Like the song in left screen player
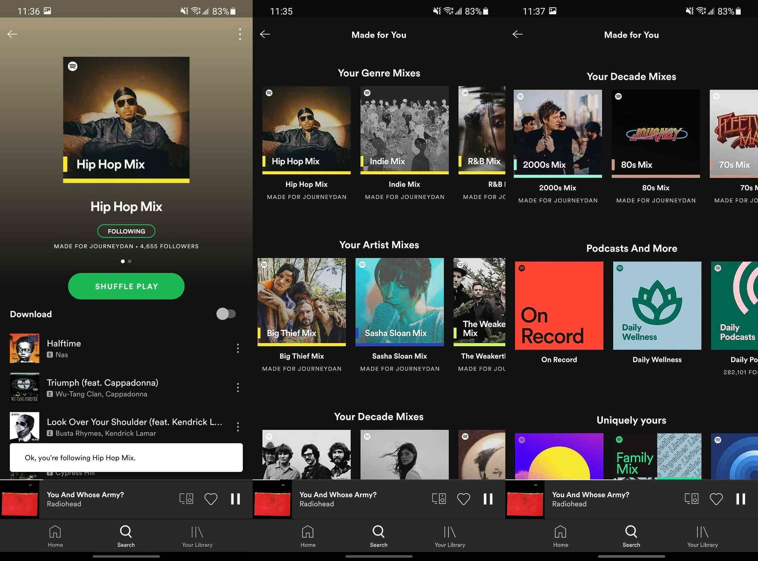 211,499
